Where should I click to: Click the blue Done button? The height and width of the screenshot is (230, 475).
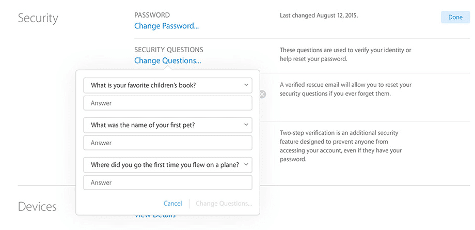click(x=455, y=17)
